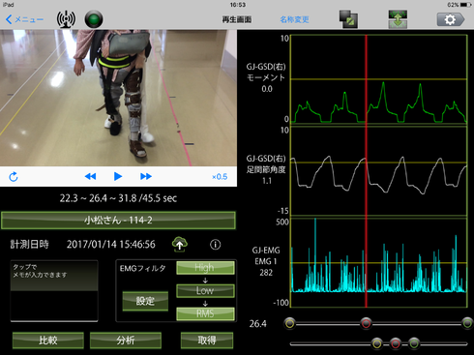Toggle the High EMG filter
This screenshot has height=355, width=474.
[x=205, y=268]
